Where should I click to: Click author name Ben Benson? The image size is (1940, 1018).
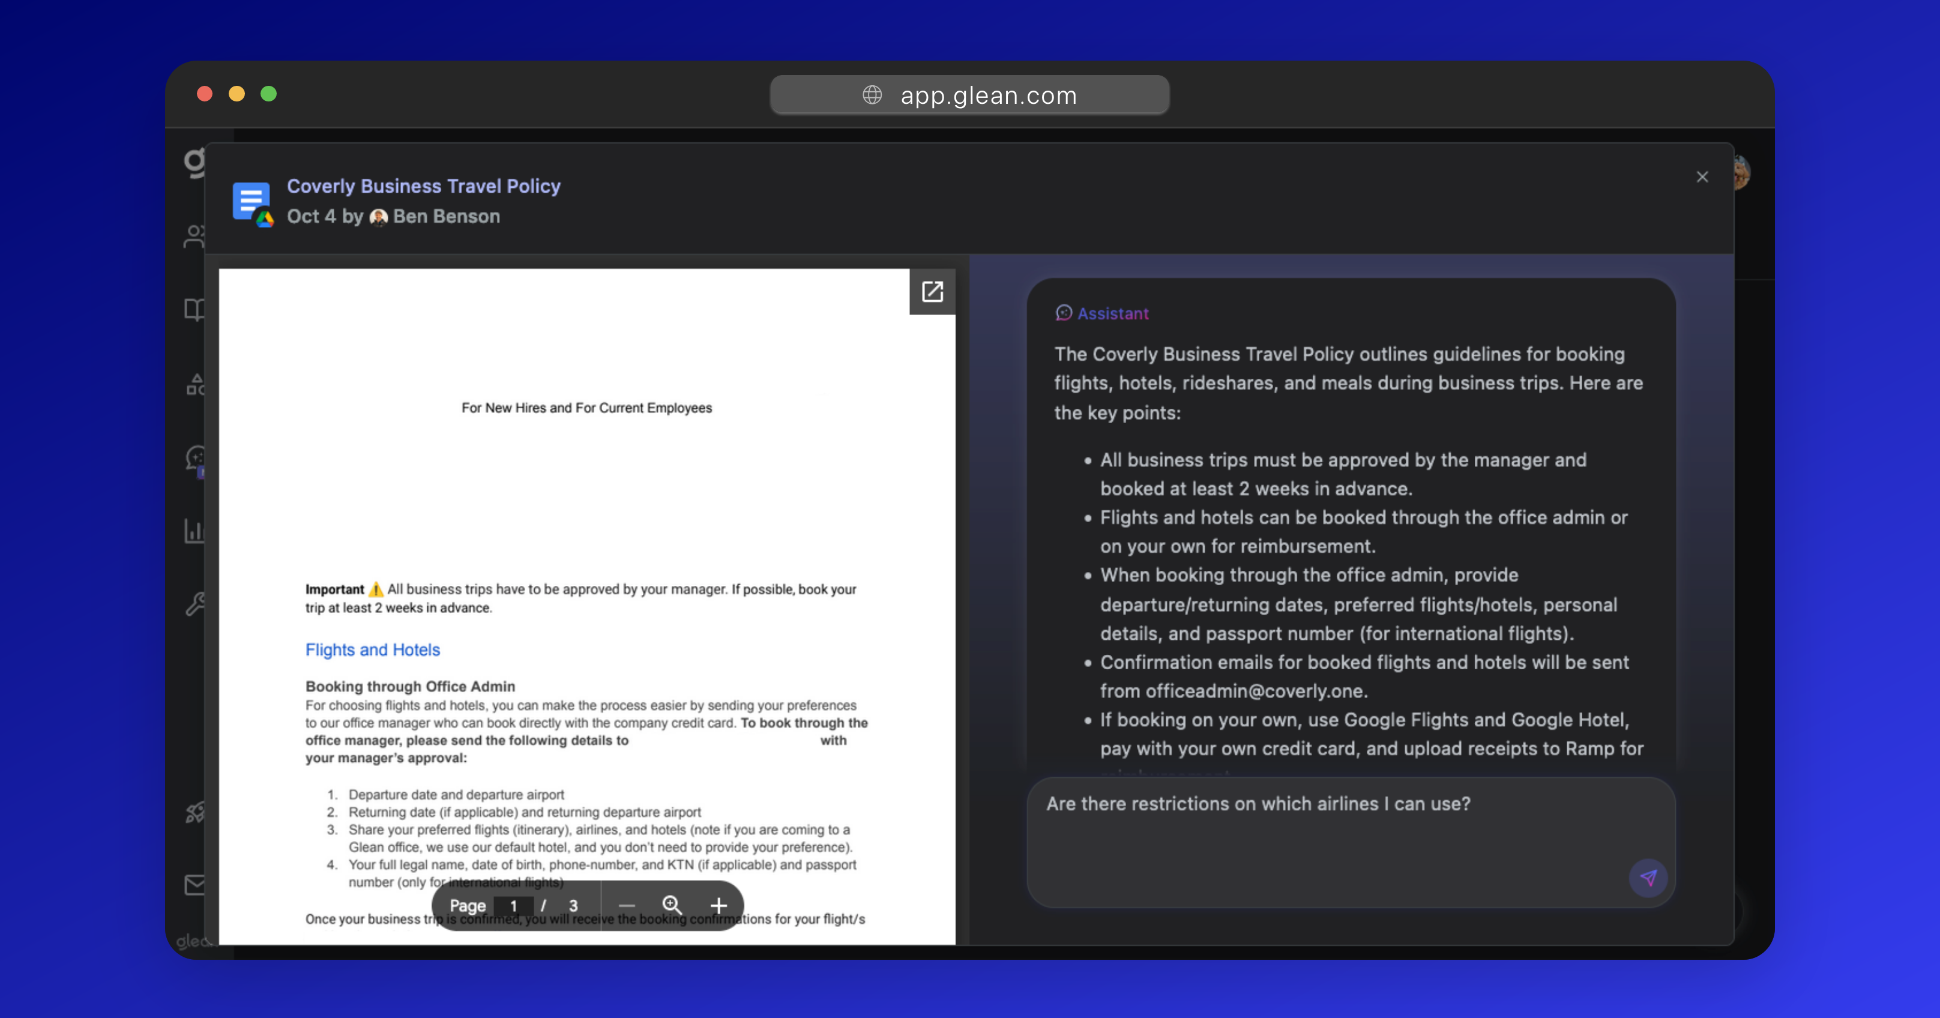pos(446,217)
